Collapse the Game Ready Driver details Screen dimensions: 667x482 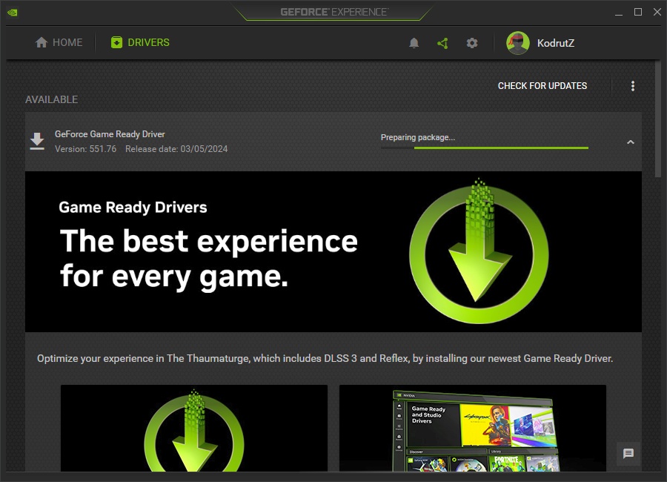coord(631,142)
